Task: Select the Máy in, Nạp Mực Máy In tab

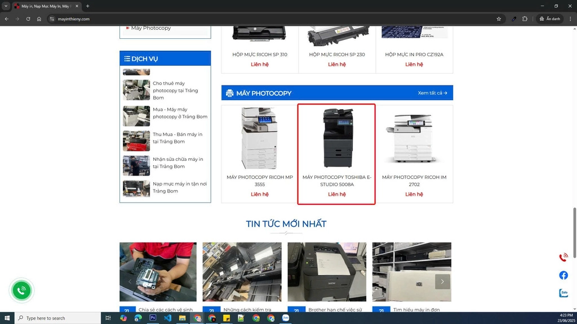Action: click(46, 6)
